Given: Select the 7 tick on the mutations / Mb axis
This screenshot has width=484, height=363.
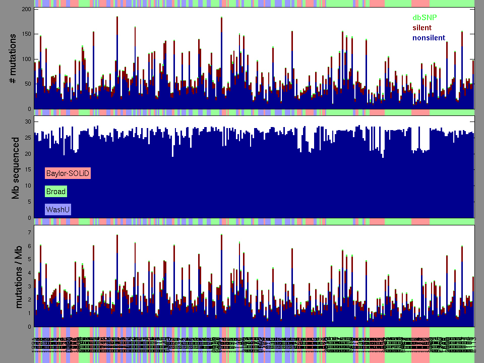Looking at the screenshot, I should pyautogui.click(x=30, y=233).
